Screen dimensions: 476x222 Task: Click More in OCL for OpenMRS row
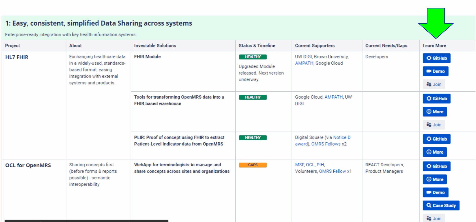[435, 179]
